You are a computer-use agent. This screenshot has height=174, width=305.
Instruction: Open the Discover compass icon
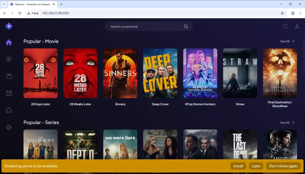click(9, 59)
